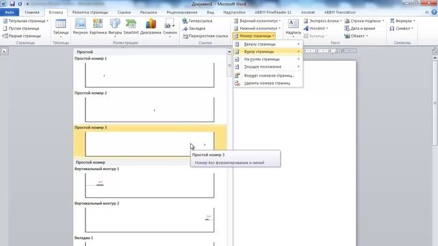Open the Текущее положение submenu
438x246 pixels.
[268, 67]
